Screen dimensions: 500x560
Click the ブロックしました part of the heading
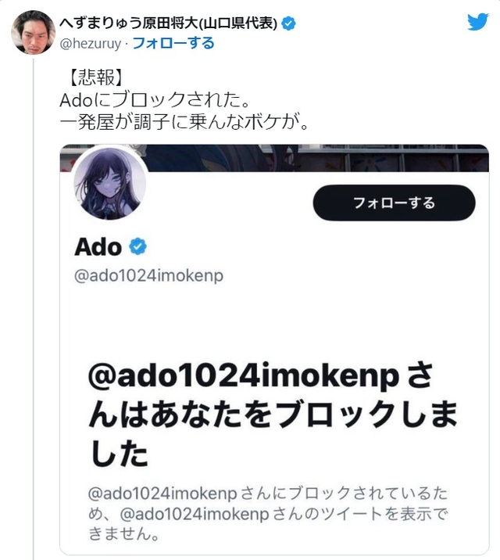[x=368, y=415]
